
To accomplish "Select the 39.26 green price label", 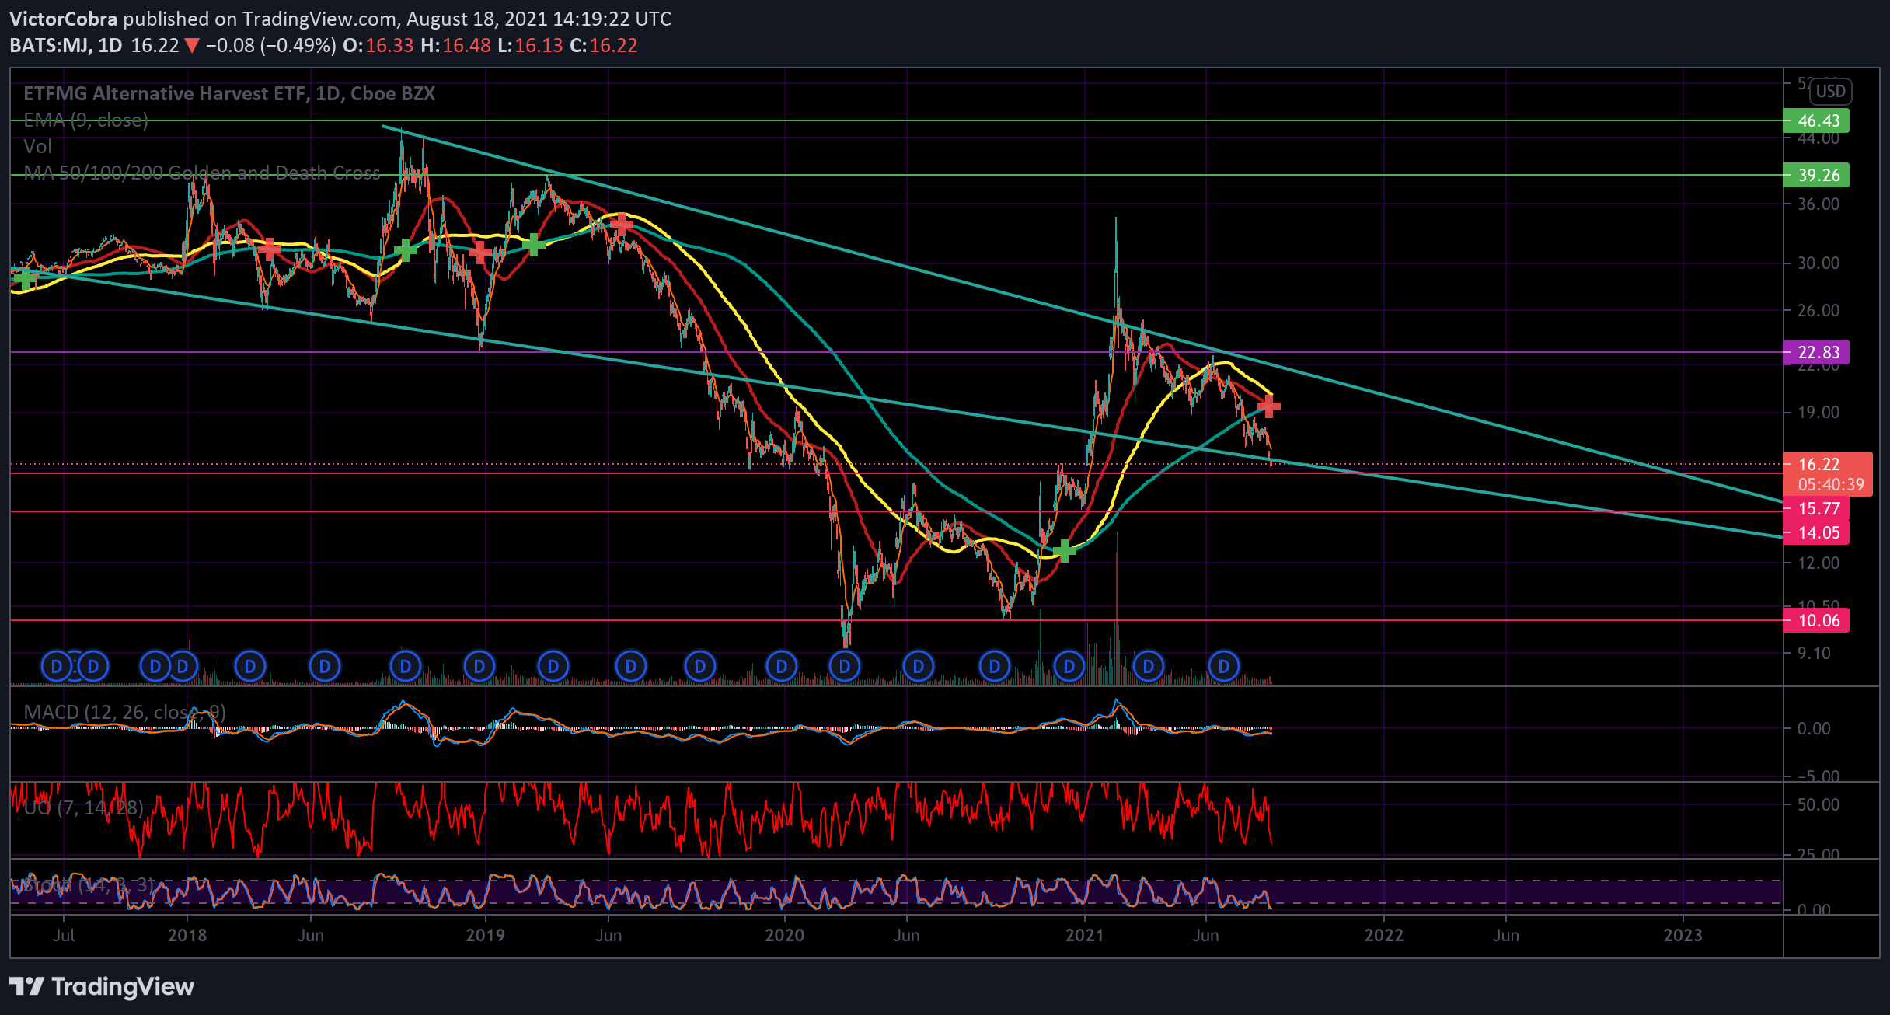I will (1816, 175).
